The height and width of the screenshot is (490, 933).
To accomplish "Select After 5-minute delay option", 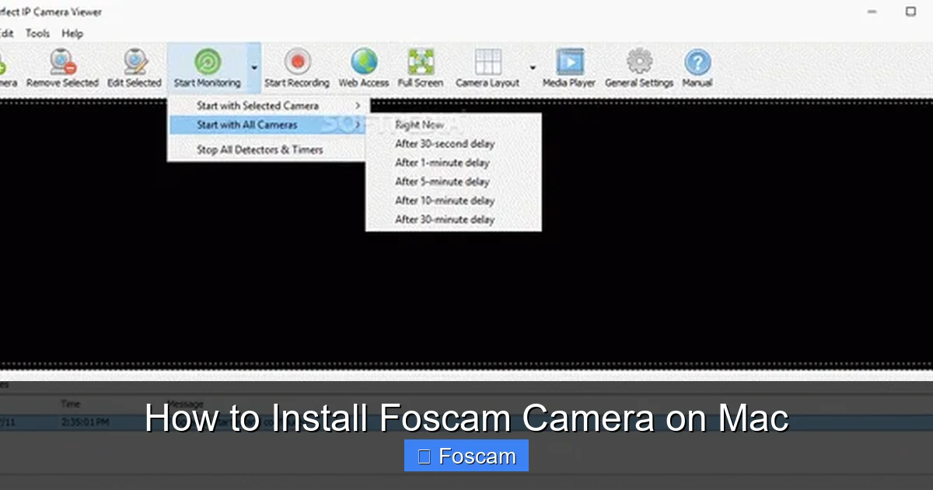I will pyautogui.click(x=442, y=181).
